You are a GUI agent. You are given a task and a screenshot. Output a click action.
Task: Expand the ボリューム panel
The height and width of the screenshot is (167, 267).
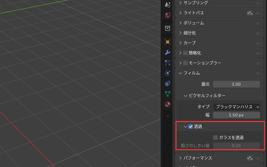180,23
